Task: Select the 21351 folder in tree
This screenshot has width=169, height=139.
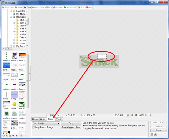Action: pos(23,20)
